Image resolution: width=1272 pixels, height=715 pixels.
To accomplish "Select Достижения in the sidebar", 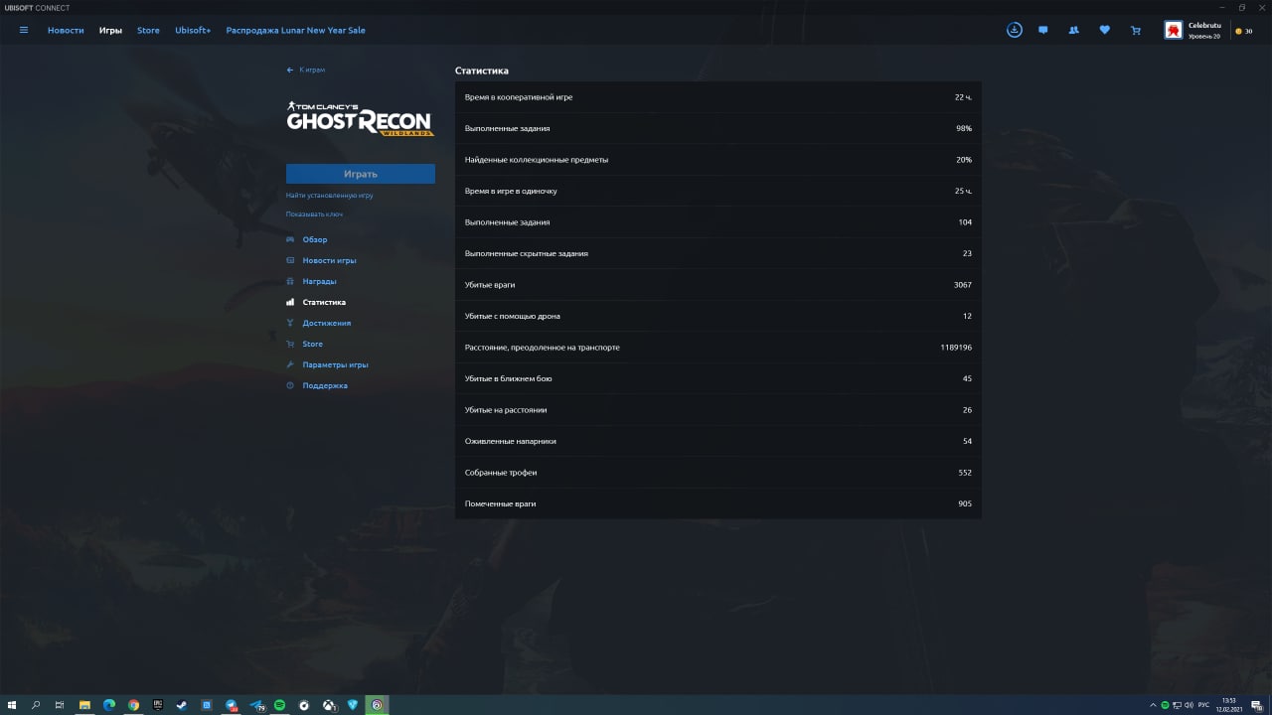I will click(x=327, y=323).
